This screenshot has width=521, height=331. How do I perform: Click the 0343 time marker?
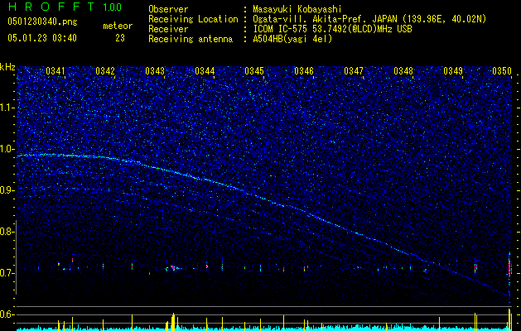coord(155,71)
